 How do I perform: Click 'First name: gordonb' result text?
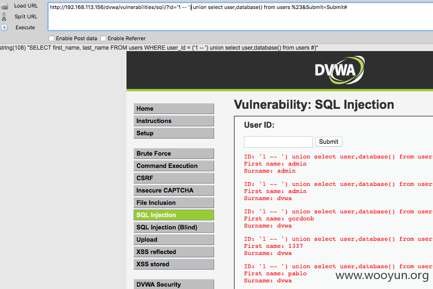[279, 219]
